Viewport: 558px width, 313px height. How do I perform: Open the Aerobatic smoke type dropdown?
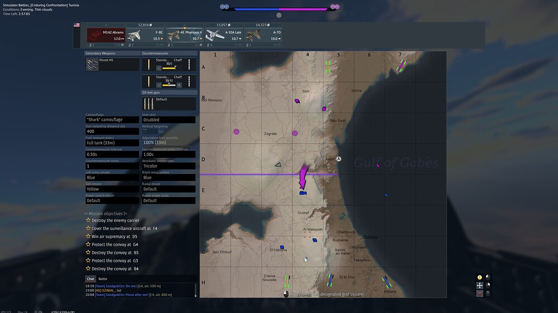(169, 166)
